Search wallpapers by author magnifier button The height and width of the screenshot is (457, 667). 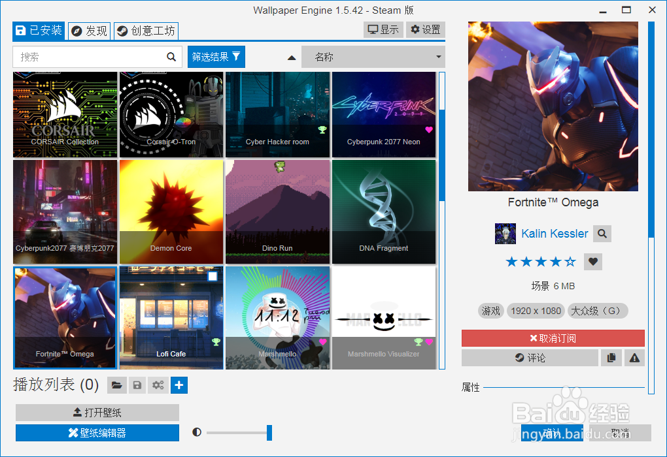pyautogui.click(x=602, y=234)
